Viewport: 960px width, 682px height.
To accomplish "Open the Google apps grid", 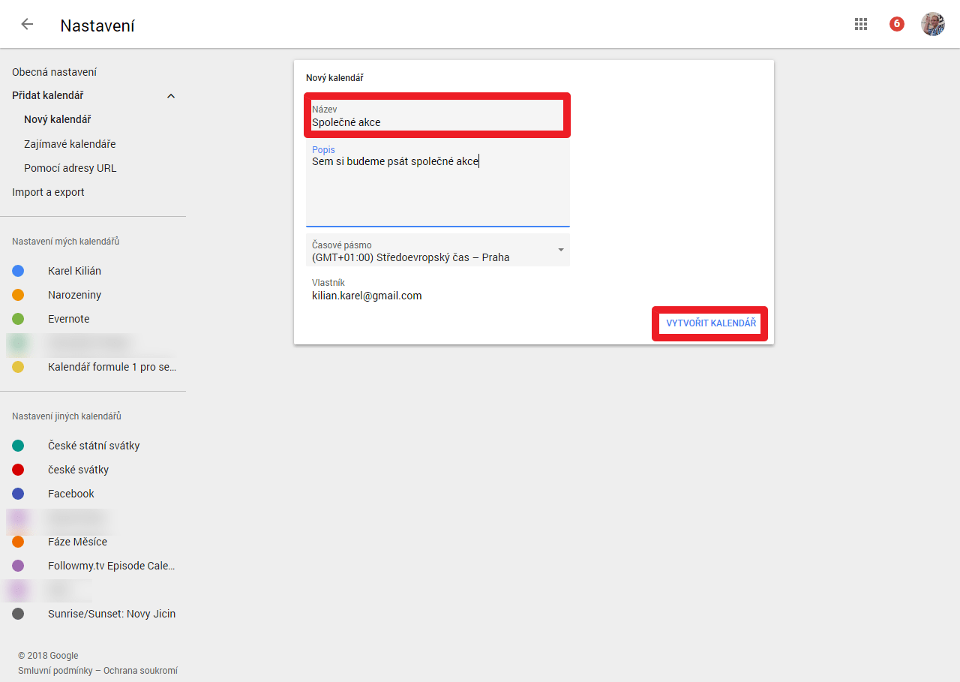I will [861, 24].
